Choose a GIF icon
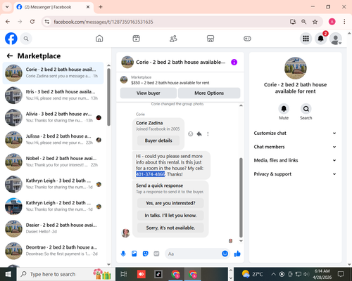The height and width of the screenshot is (281, 352). pos(156,254)
